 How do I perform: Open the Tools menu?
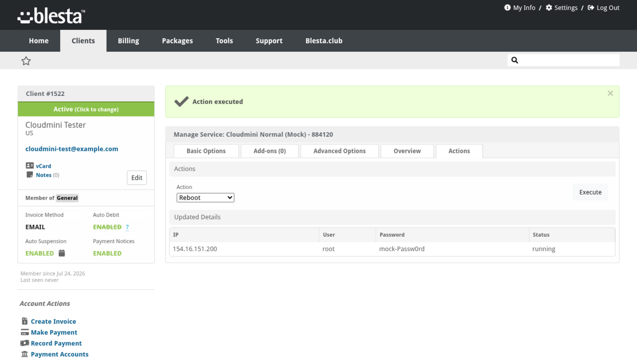(x=224, y=41)
